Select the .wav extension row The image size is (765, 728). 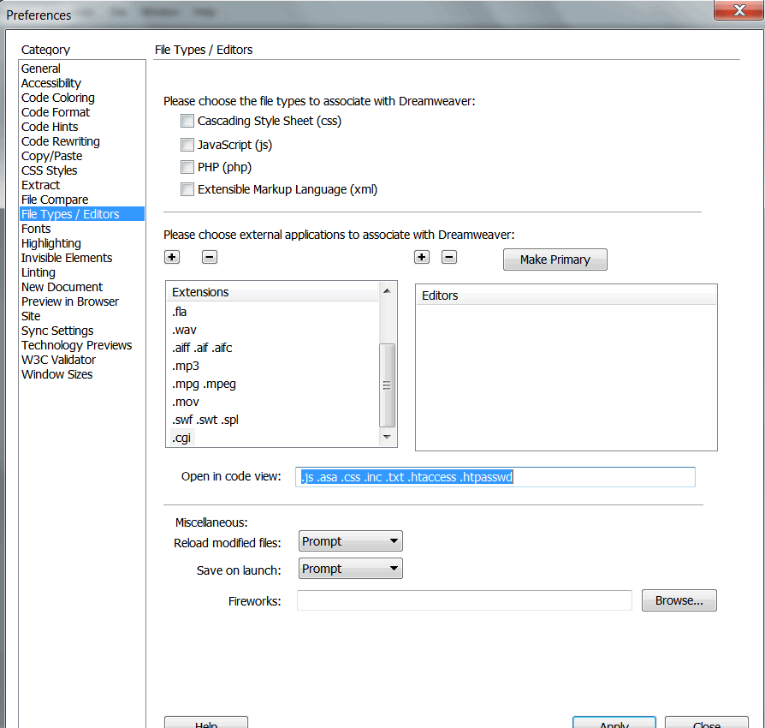(273, 330)
